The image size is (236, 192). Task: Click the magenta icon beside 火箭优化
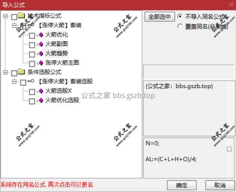pyautogui.click(x=41, y=35)
